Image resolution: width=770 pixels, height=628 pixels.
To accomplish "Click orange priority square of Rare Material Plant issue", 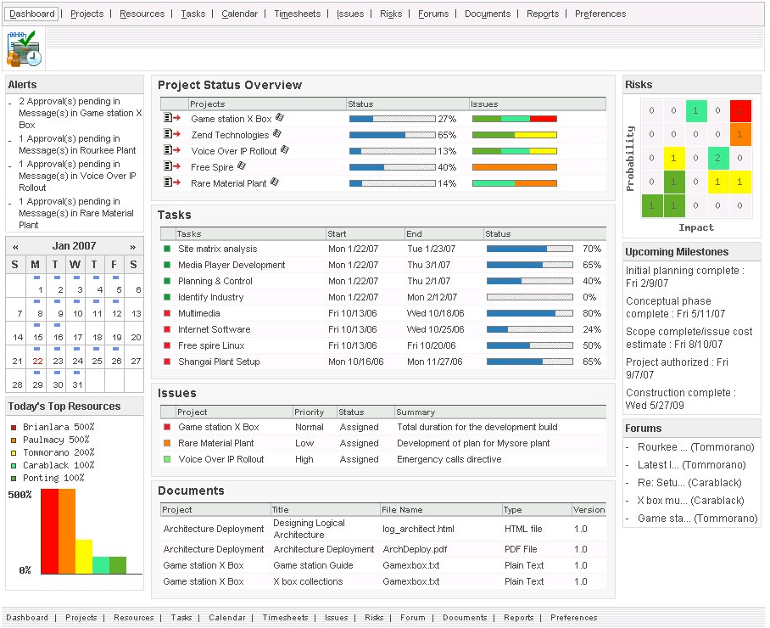I will tap(167, 443).
